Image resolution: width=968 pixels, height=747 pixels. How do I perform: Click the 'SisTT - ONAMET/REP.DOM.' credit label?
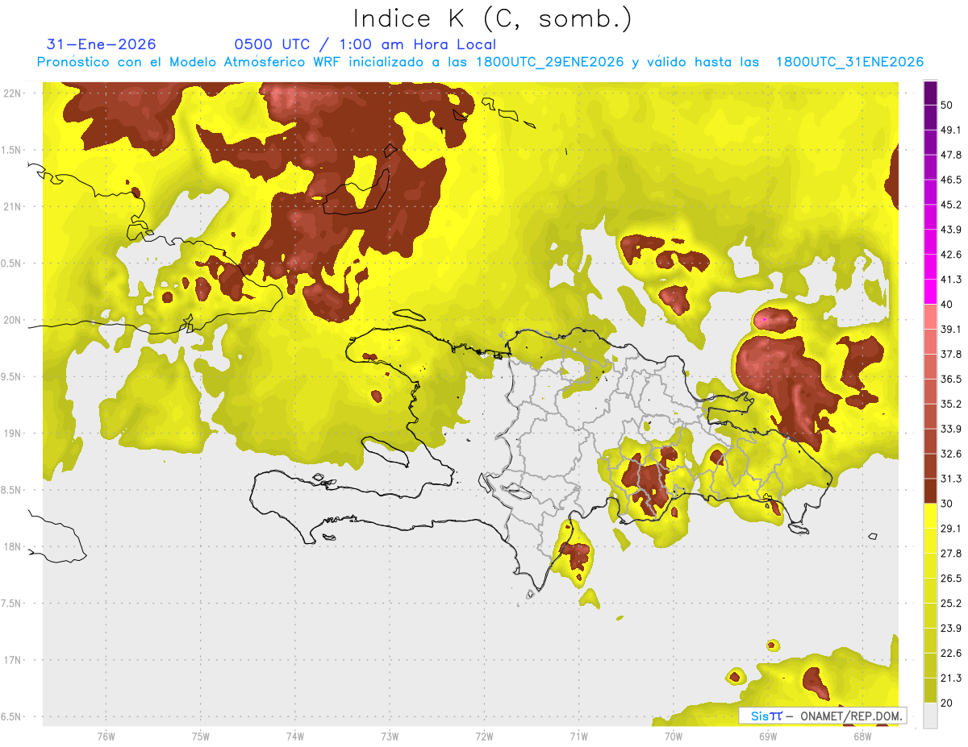[x=823, y=716]
